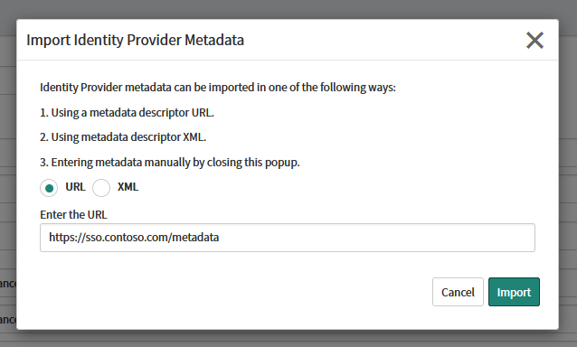The image size is (577, 347).
Task: Focus the Enter the URL input field
Action: click(x=288, y=238)
